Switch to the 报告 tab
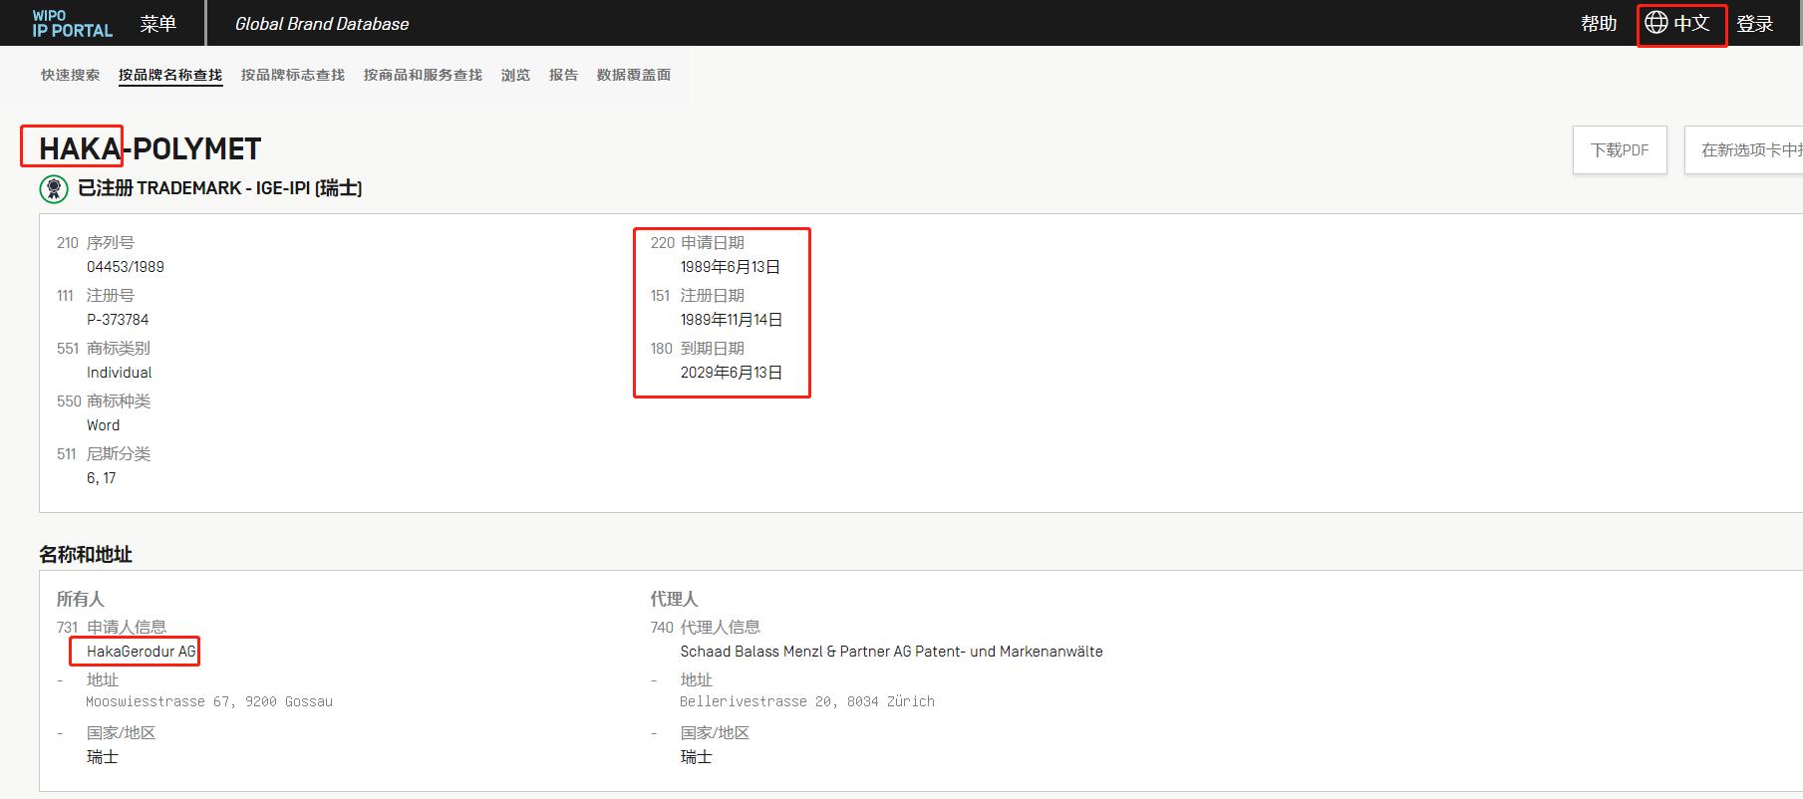The image size is (1803, 799). 563,75
